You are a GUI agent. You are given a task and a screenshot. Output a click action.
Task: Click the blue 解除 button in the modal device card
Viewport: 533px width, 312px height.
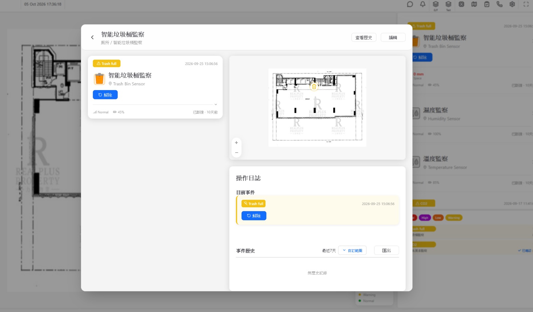(105, 95)
